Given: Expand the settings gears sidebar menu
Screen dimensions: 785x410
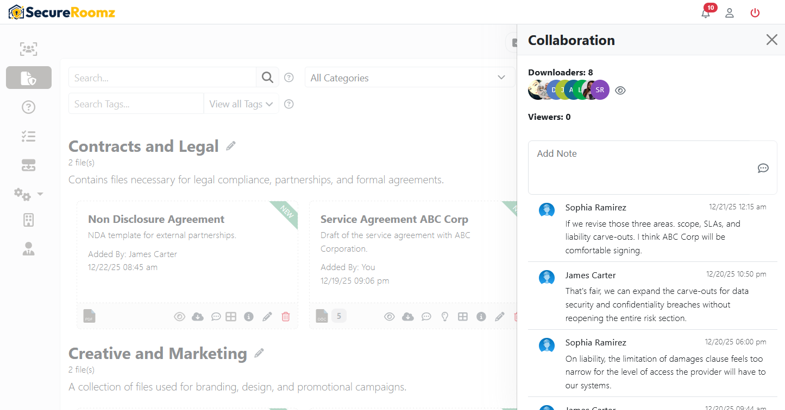Looking at the screenshot, I should coord(29,194).
